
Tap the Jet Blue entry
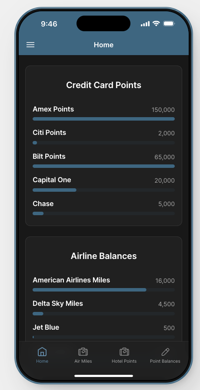104,331
